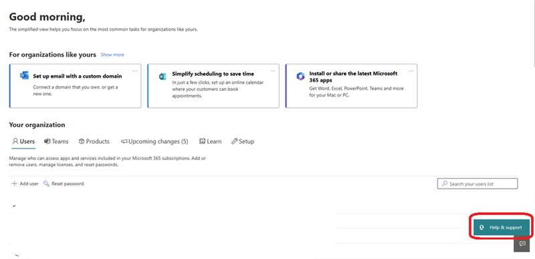Select the Products tab
The height and width of the screenshot is (259, 535).
[94, 141]
